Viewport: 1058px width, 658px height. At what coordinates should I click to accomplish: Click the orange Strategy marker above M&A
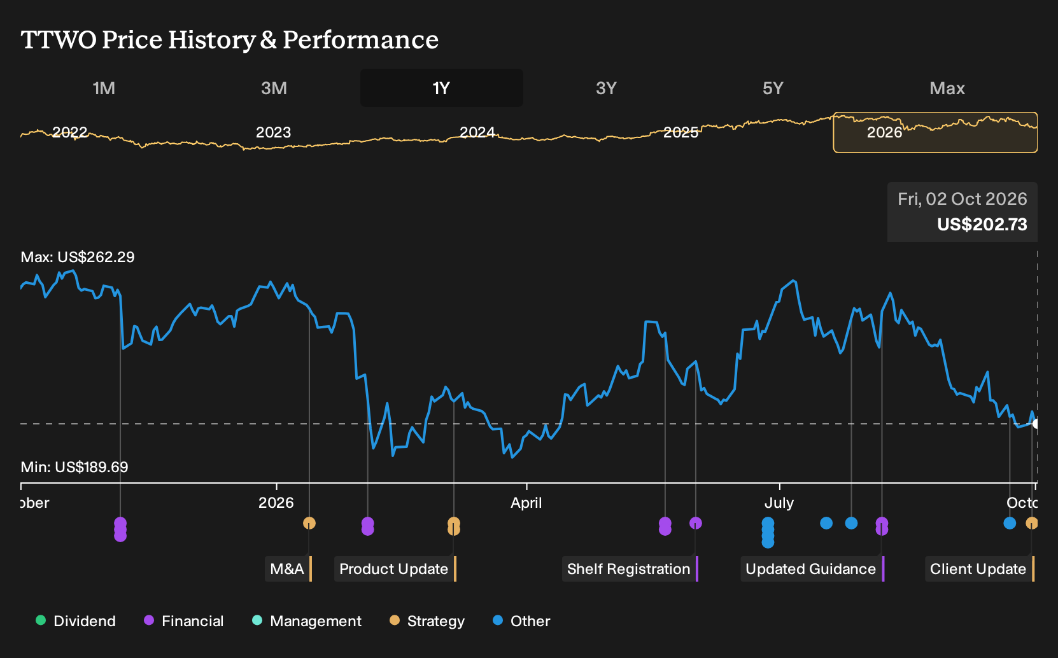(309, 523)
